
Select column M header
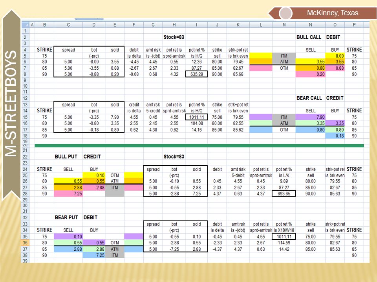284,25
